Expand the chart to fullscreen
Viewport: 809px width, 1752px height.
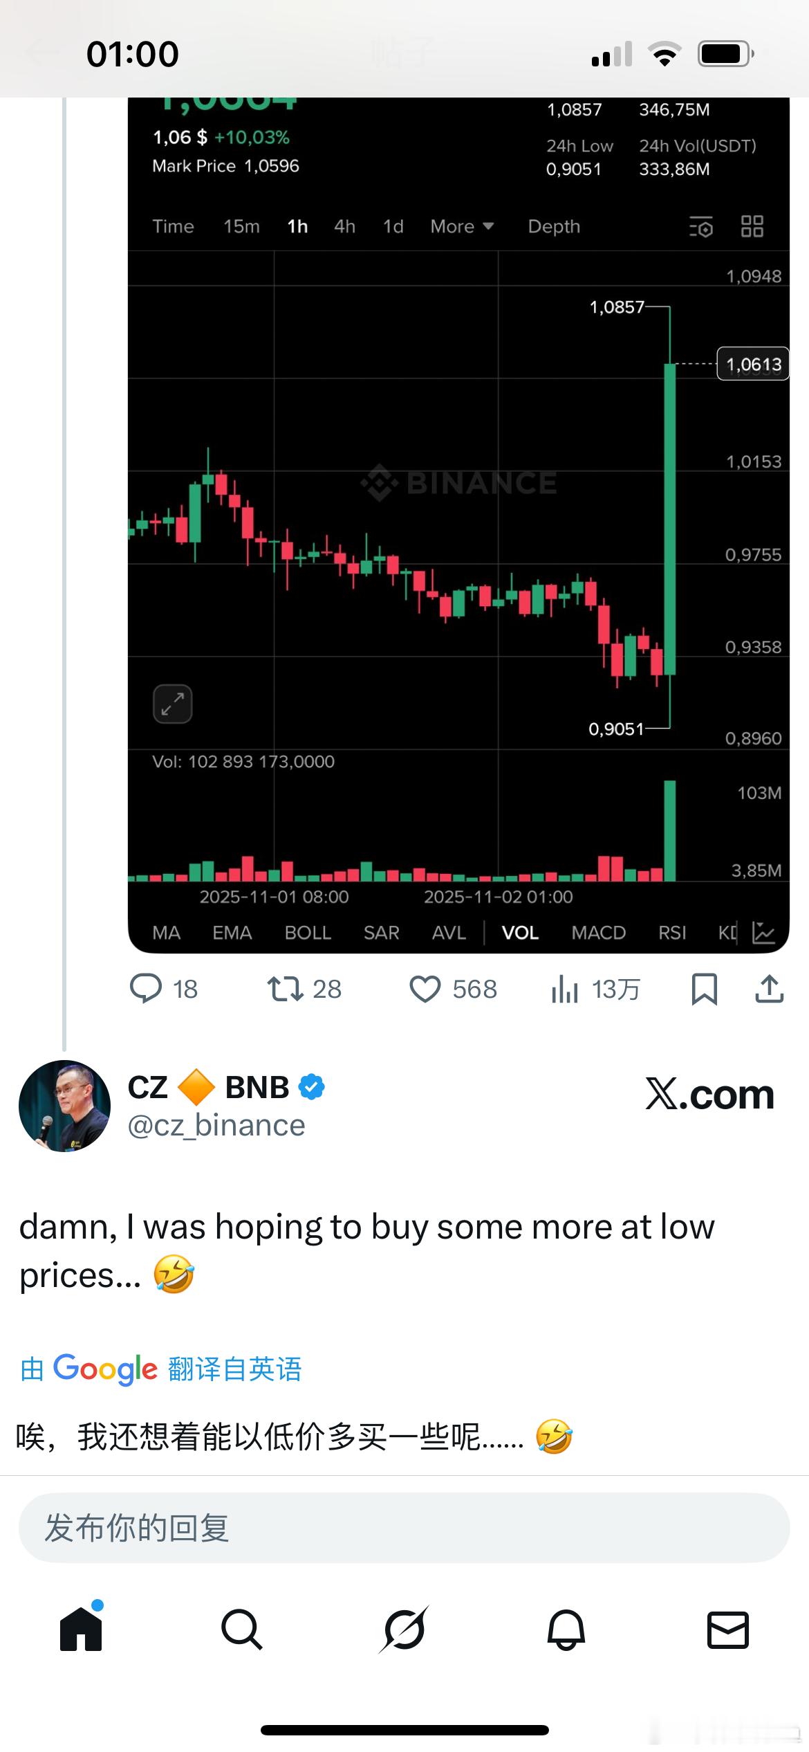(172, 704)
